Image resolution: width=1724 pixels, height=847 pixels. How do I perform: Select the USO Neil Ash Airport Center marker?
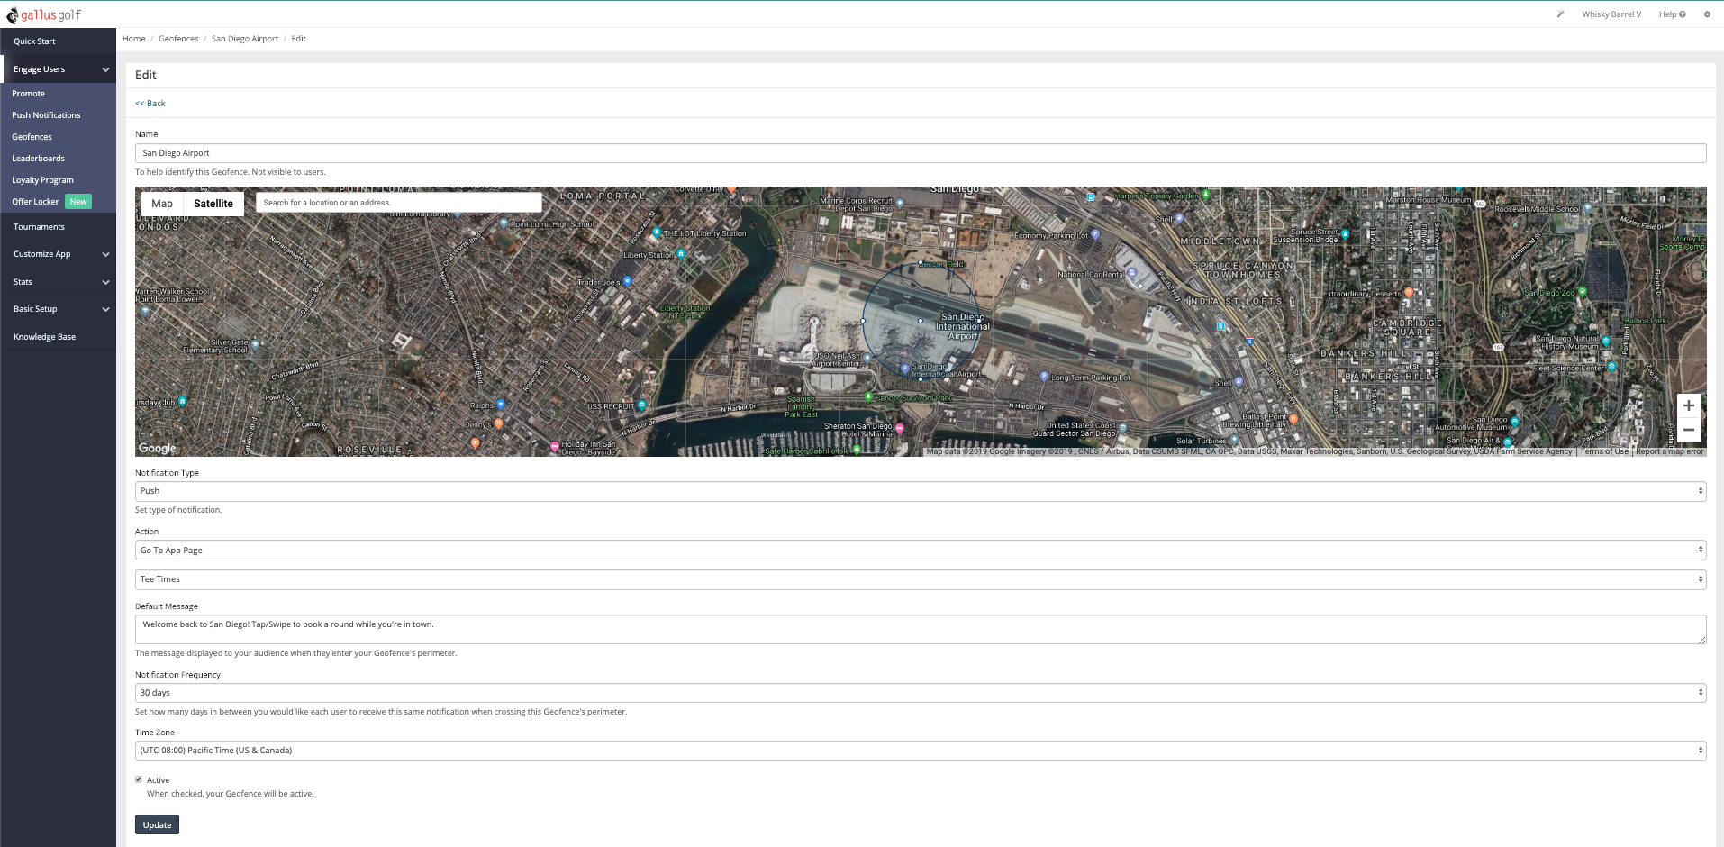click(x=867, y=359)
